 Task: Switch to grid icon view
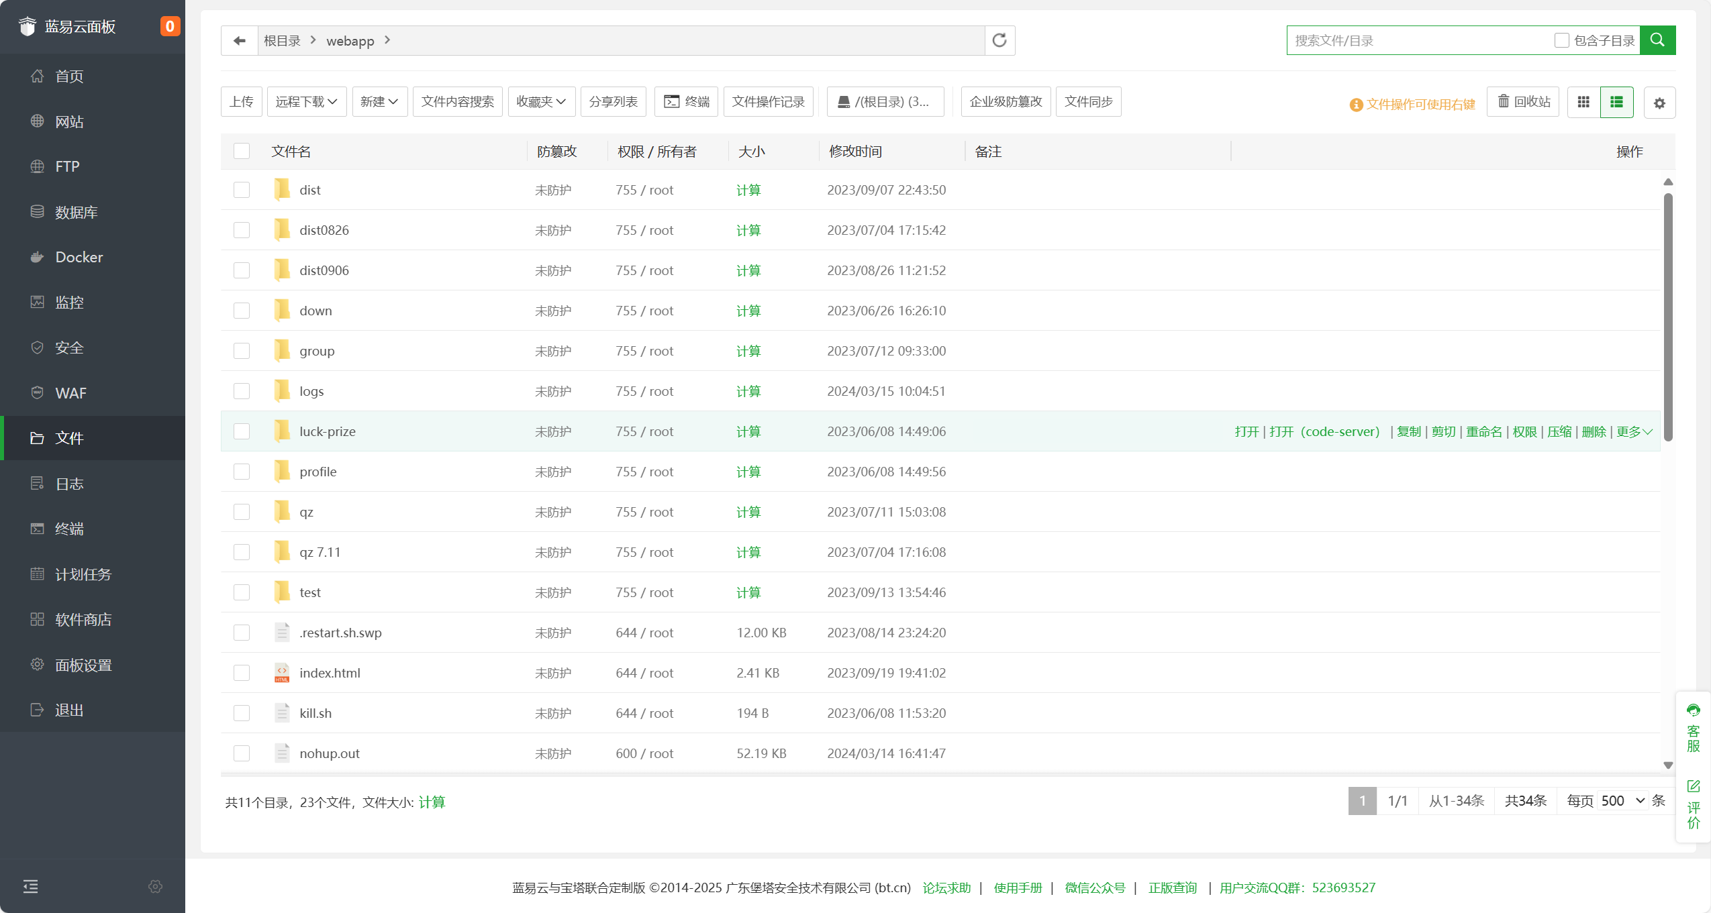click(x=1583, y=102)
